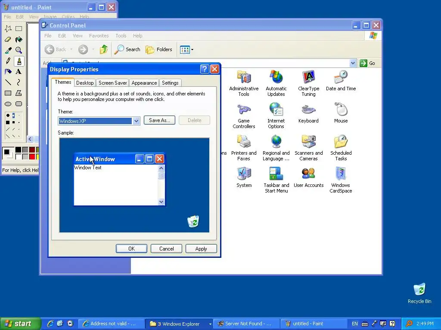Expand the Theme combo box

click(x=136, y=121)
